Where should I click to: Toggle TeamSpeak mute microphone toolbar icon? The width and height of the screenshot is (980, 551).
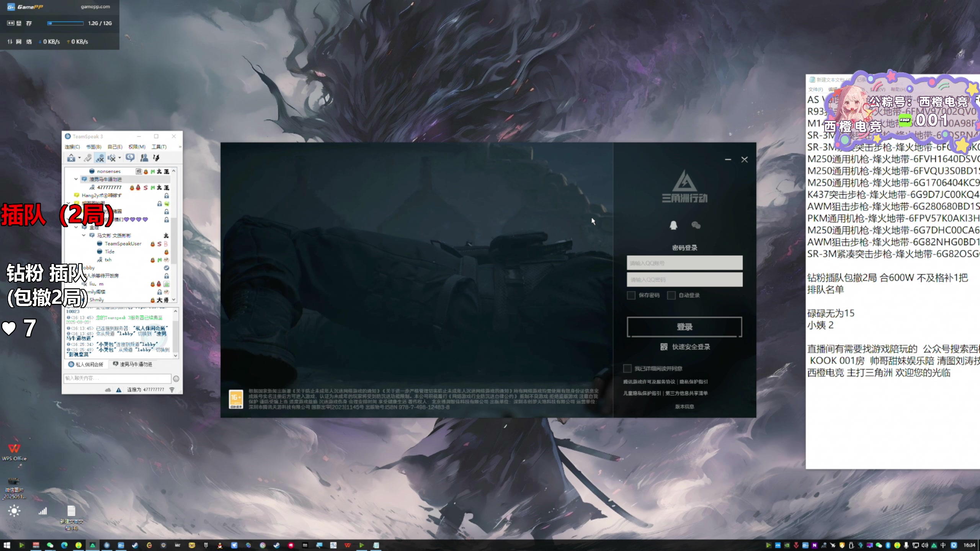pos(100,158)
